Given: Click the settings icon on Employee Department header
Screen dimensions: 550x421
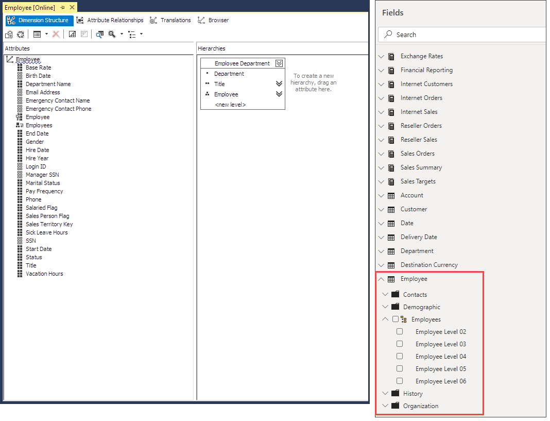Looking at the screenshot, I should click(279, 63).
